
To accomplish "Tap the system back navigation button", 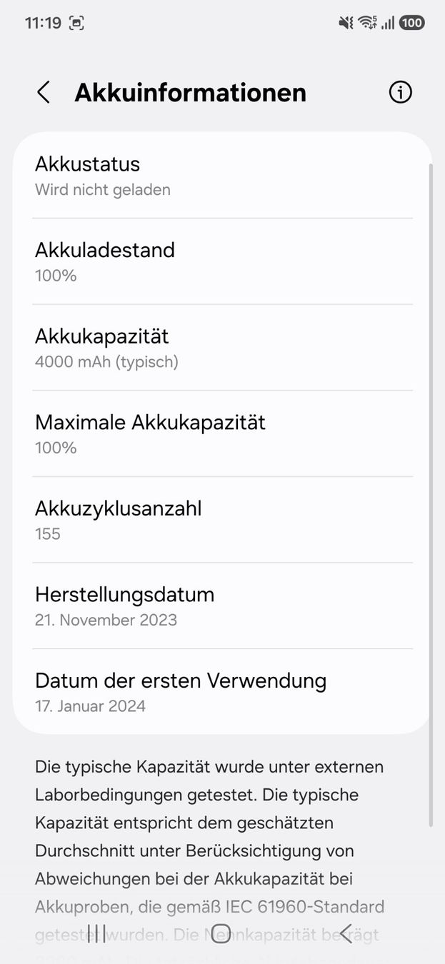I will [x=346, y=933].
